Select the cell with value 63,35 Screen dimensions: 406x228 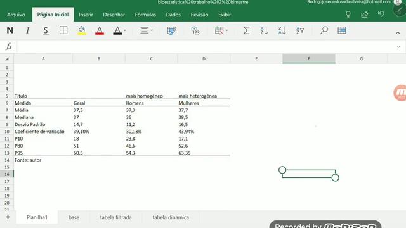pyautogui.click(x=204, y=153)
